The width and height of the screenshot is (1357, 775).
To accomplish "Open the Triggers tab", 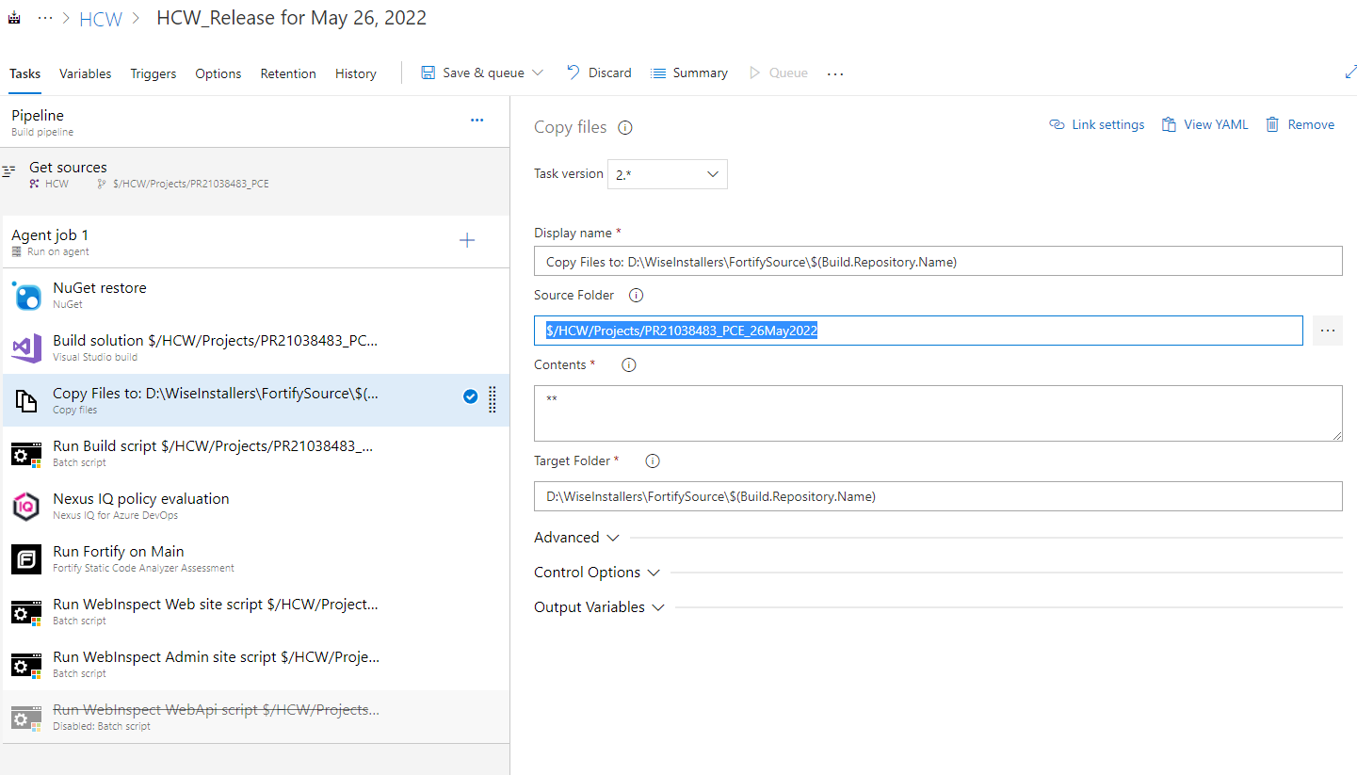I will point(153,73).
